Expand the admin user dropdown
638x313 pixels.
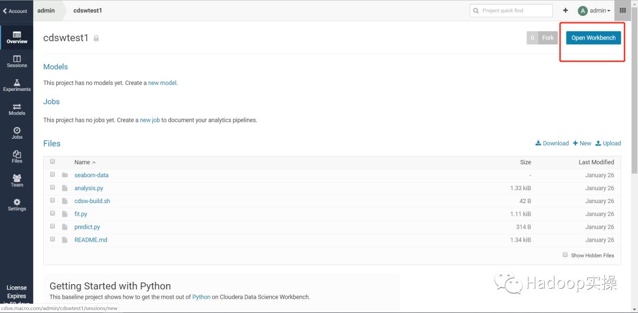[594, 11]
